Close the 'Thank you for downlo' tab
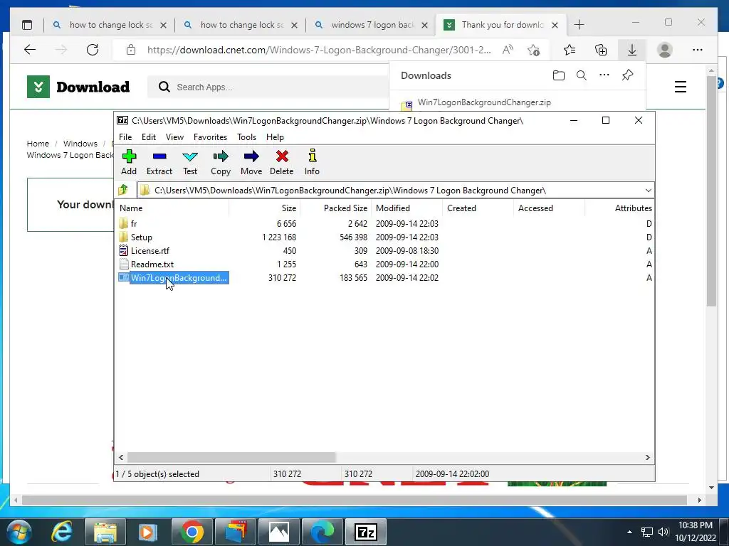The width and height of the screenshot is (729, 546). pos(555,25)
